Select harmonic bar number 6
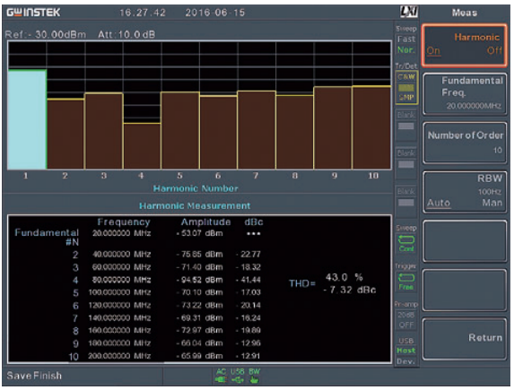Screen dimensions: 514x390 [x=219, y=133]
